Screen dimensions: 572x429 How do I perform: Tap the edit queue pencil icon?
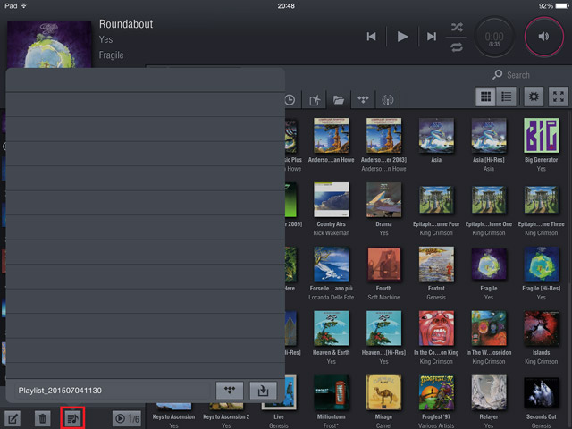[x=13, y=417]
